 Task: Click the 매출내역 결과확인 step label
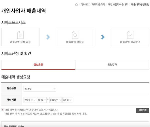130,42
